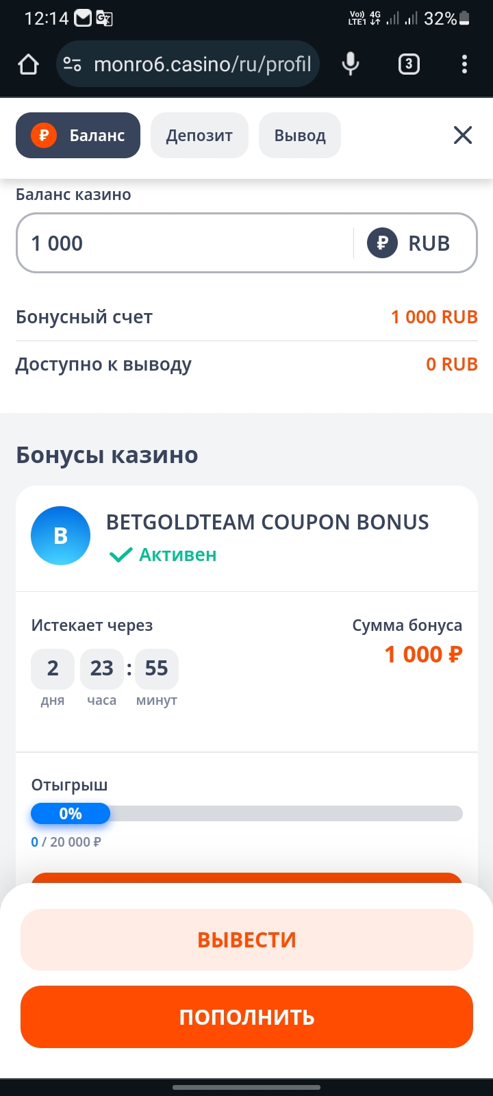Tap the ruble icon in Баланс tab
493x1096 pixels.
click(44, 135)
